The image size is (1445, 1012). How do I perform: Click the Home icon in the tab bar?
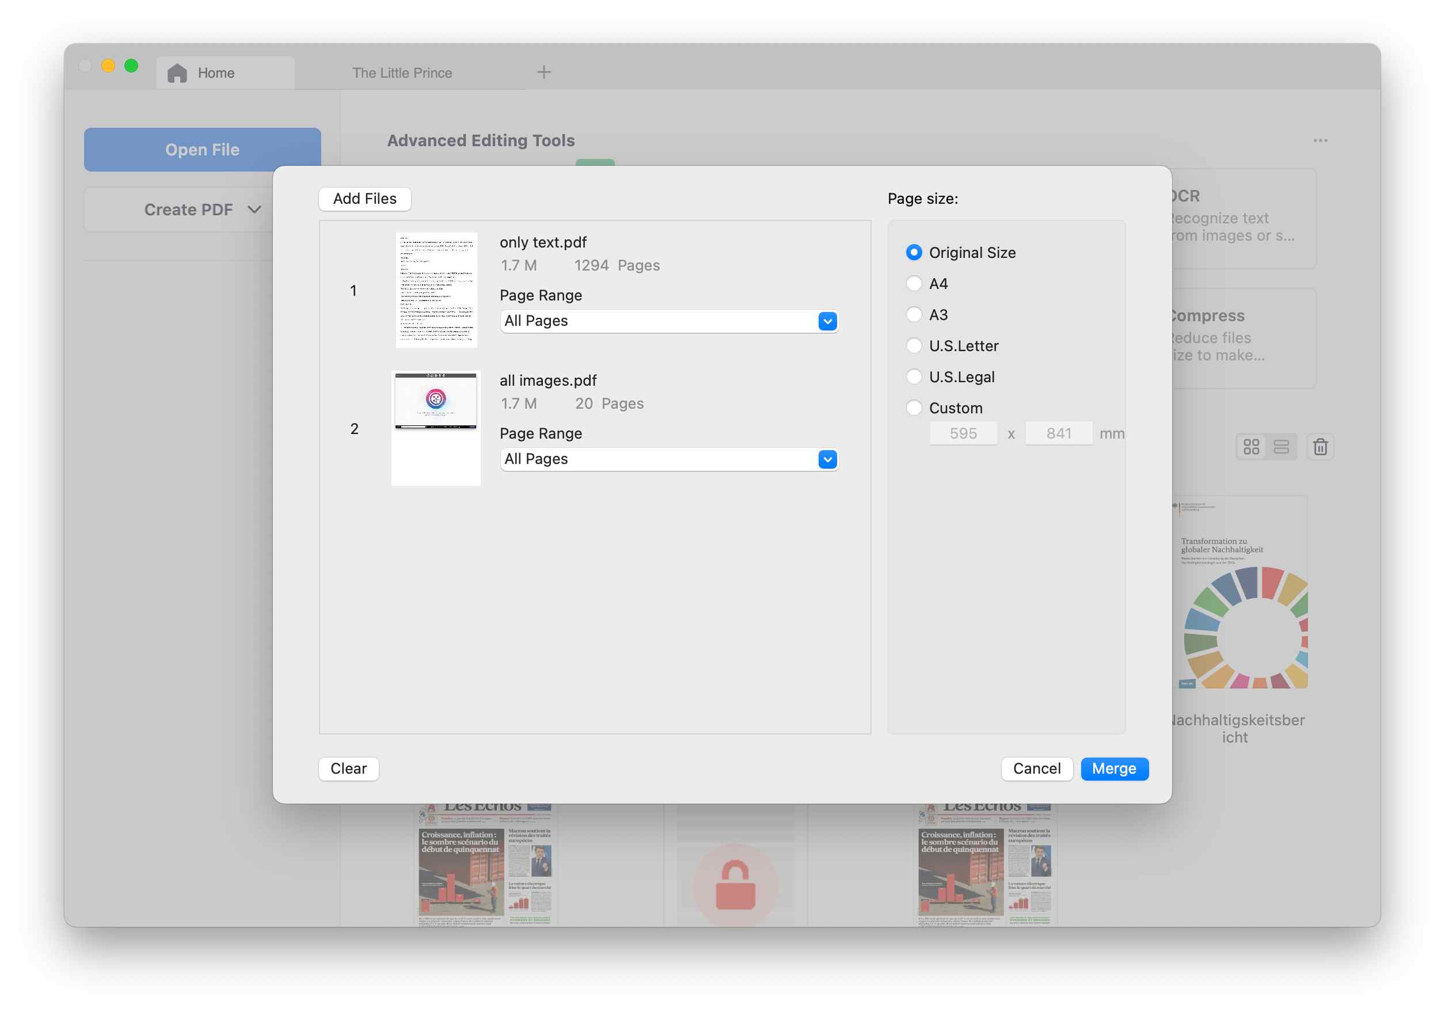point(177,73)
